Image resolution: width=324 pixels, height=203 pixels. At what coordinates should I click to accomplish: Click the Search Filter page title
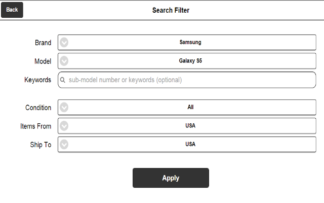coord(171,10)
